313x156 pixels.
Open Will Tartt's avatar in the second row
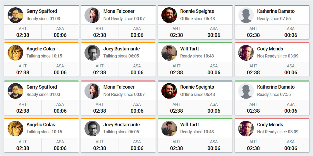click(x=169, y=53)
